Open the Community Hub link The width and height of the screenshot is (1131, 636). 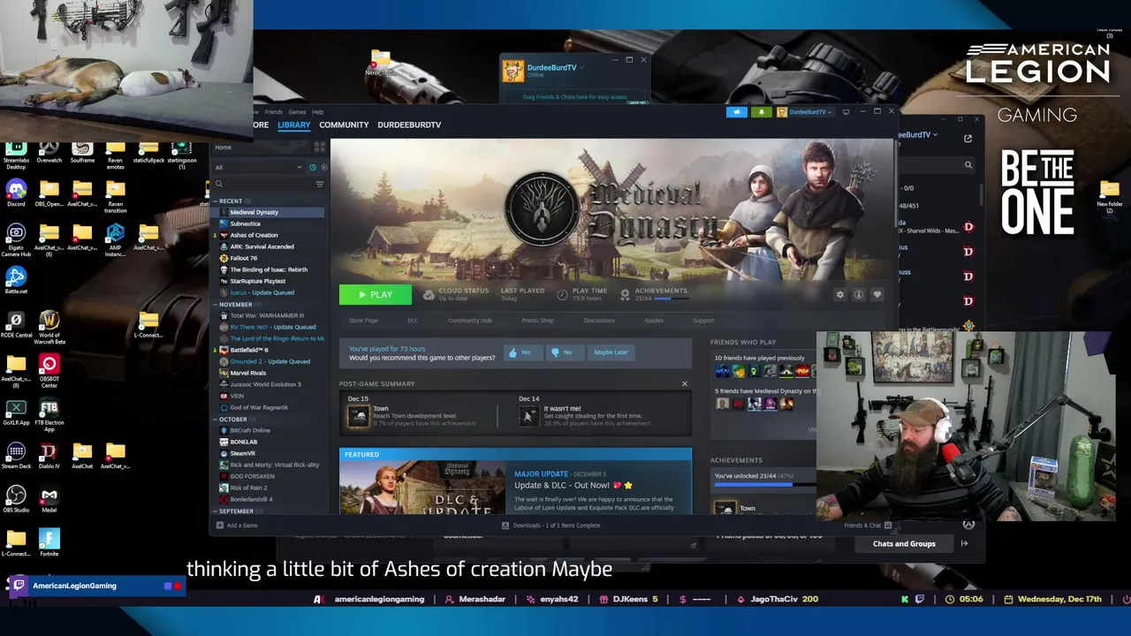[x=470, y=321]
